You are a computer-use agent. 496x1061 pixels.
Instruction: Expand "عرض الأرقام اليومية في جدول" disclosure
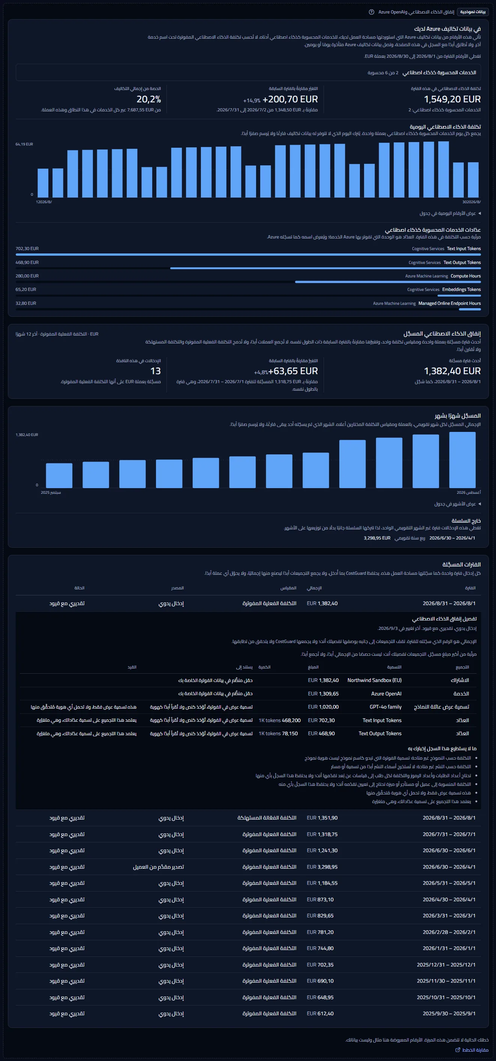pyautogui.click(x=450, y=213)
